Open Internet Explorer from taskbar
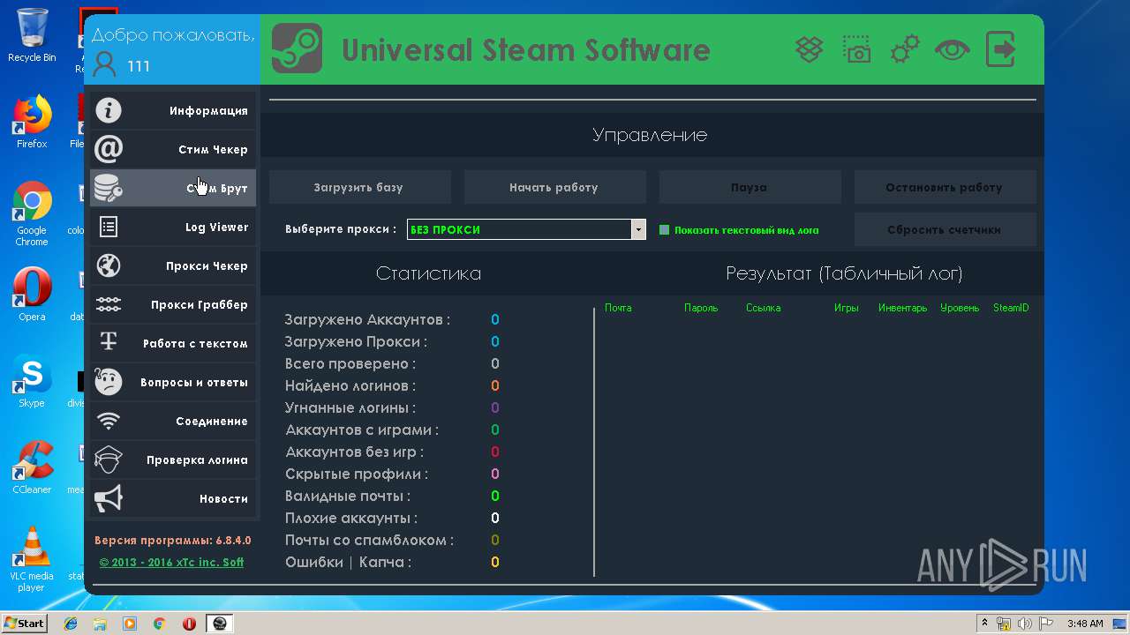Screen dimensions: 1130x635 pos(71,624)
